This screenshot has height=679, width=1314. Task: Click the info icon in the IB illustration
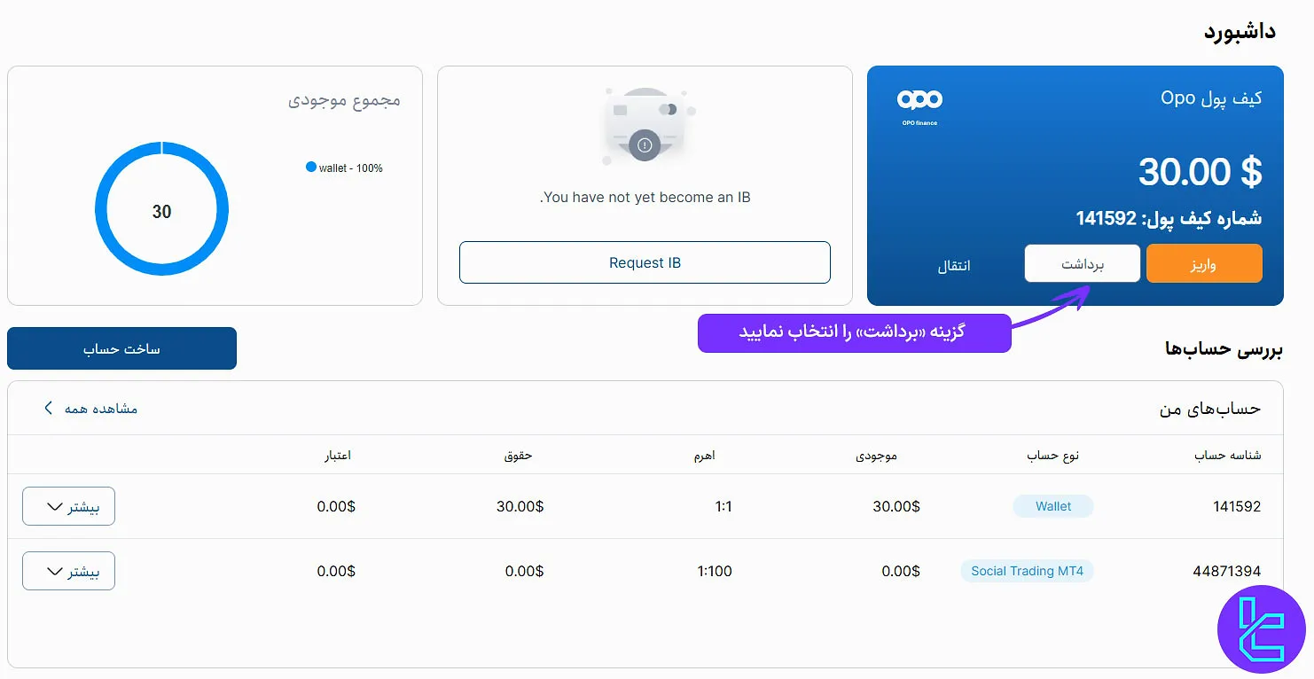(x=645, y=144)
